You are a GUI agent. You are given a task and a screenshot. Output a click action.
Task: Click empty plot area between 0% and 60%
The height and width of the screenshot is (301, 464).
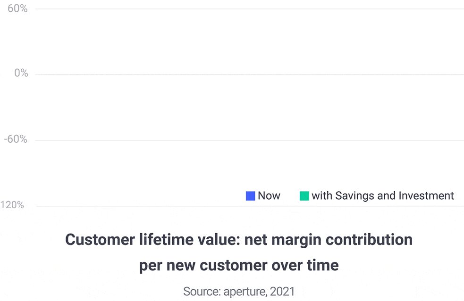click(x=249, y=41)
